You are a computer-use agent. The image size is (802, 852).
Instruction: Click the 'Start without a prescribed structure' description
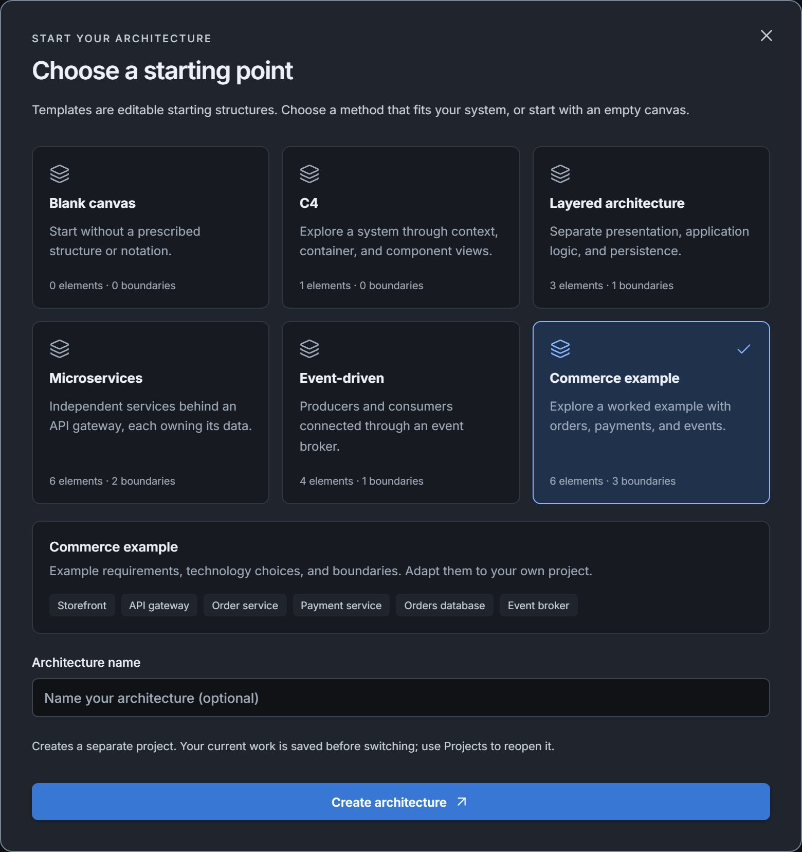pos(125,241)
